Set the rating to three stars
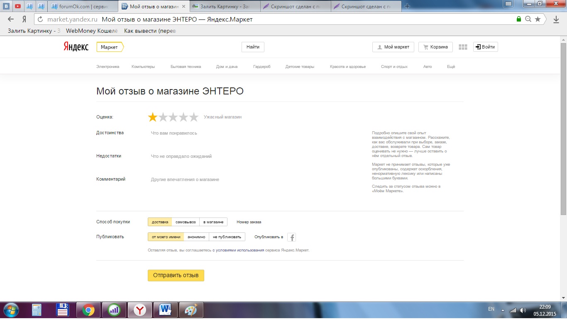This screenshot has height=319, width=567. [173, 117]
